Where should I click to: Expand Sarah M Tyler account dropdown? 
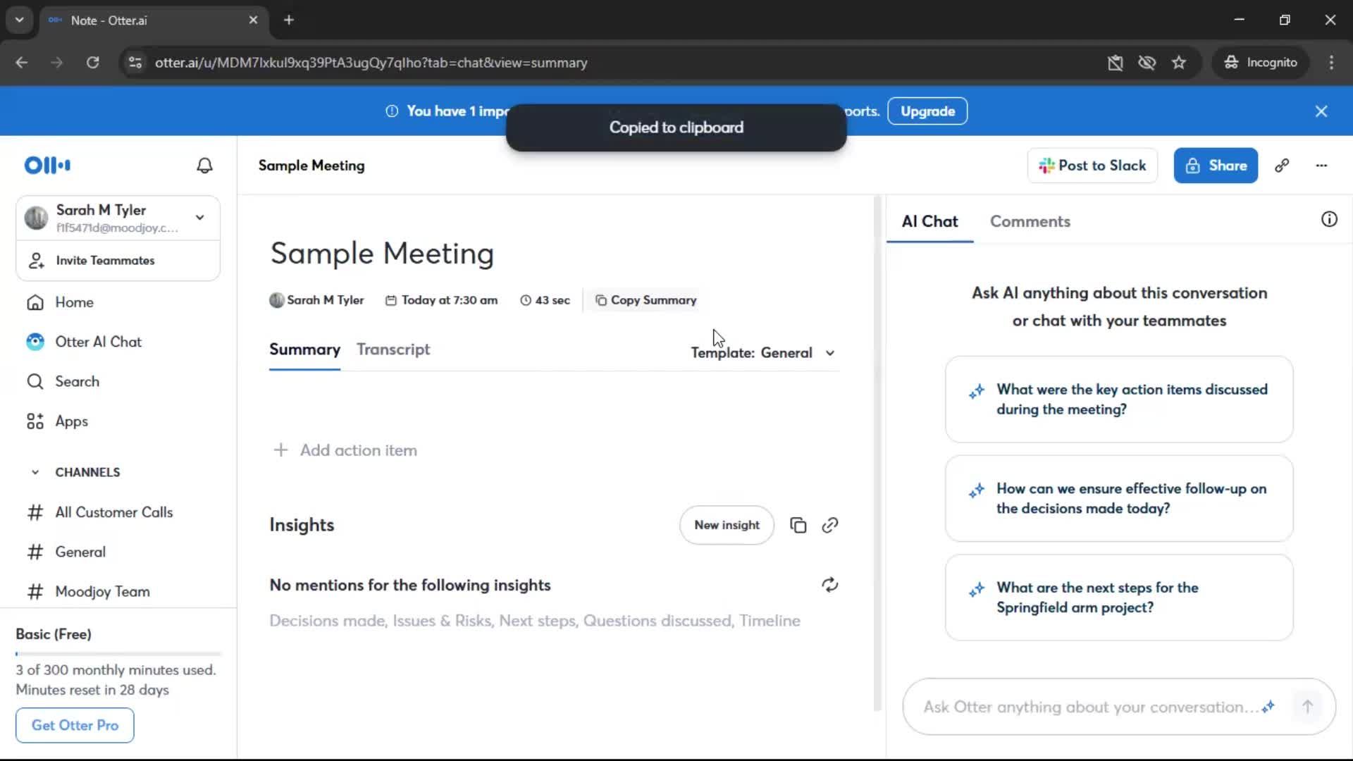tap(200, 218)
